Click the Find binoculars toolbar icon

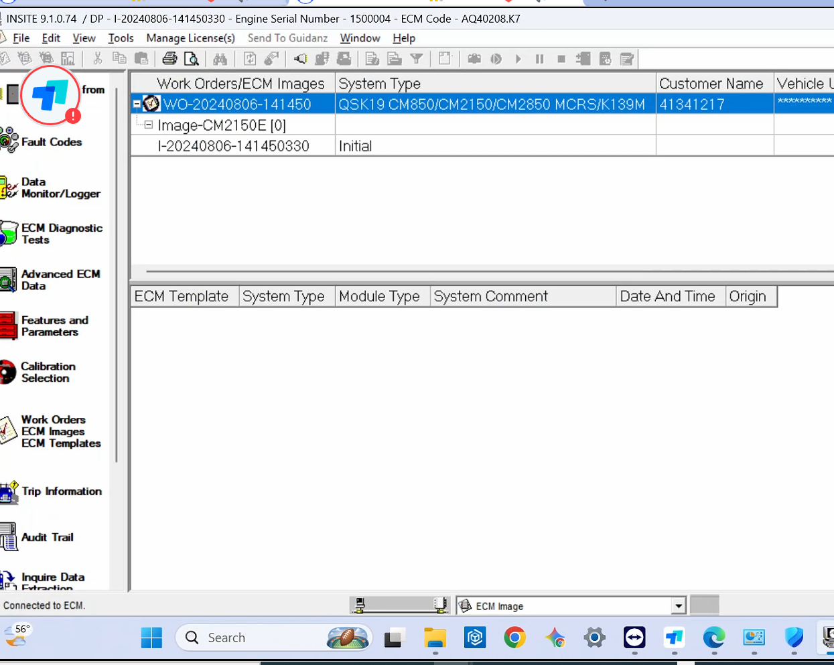pos(220,59)
